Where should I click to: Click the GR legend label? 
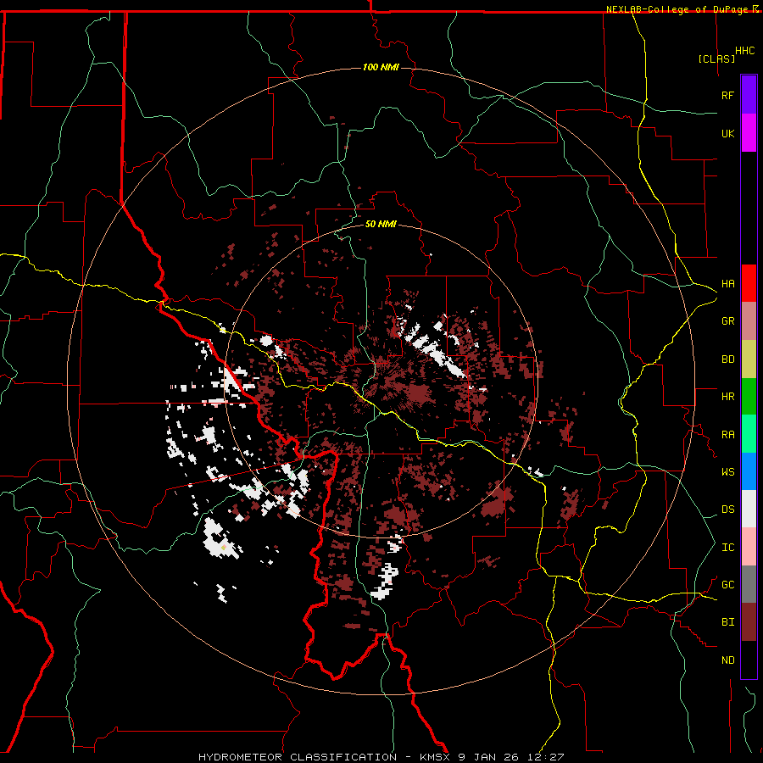tap(727, 321)
